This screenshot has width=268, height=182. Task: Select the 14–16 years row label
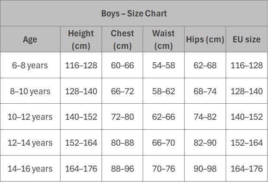[30, 169]
